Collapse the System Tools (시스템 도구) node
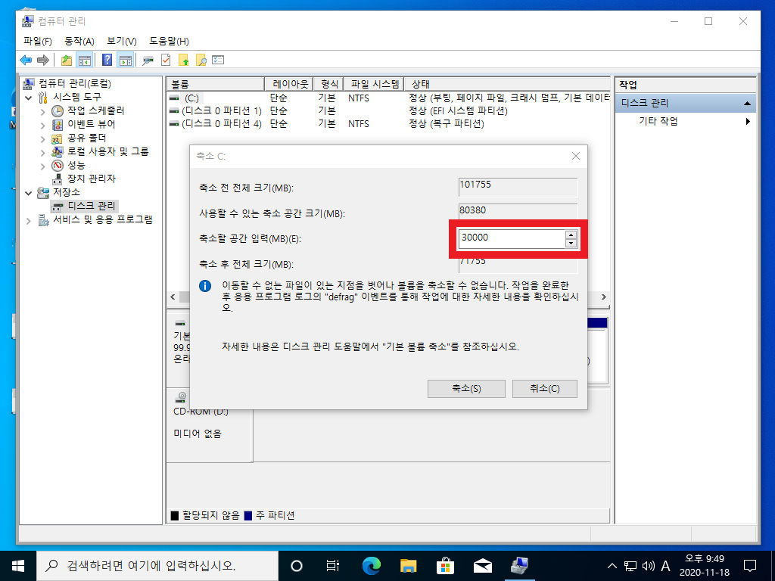The height and width of the screenshot is (581, 775). point(30,97)
